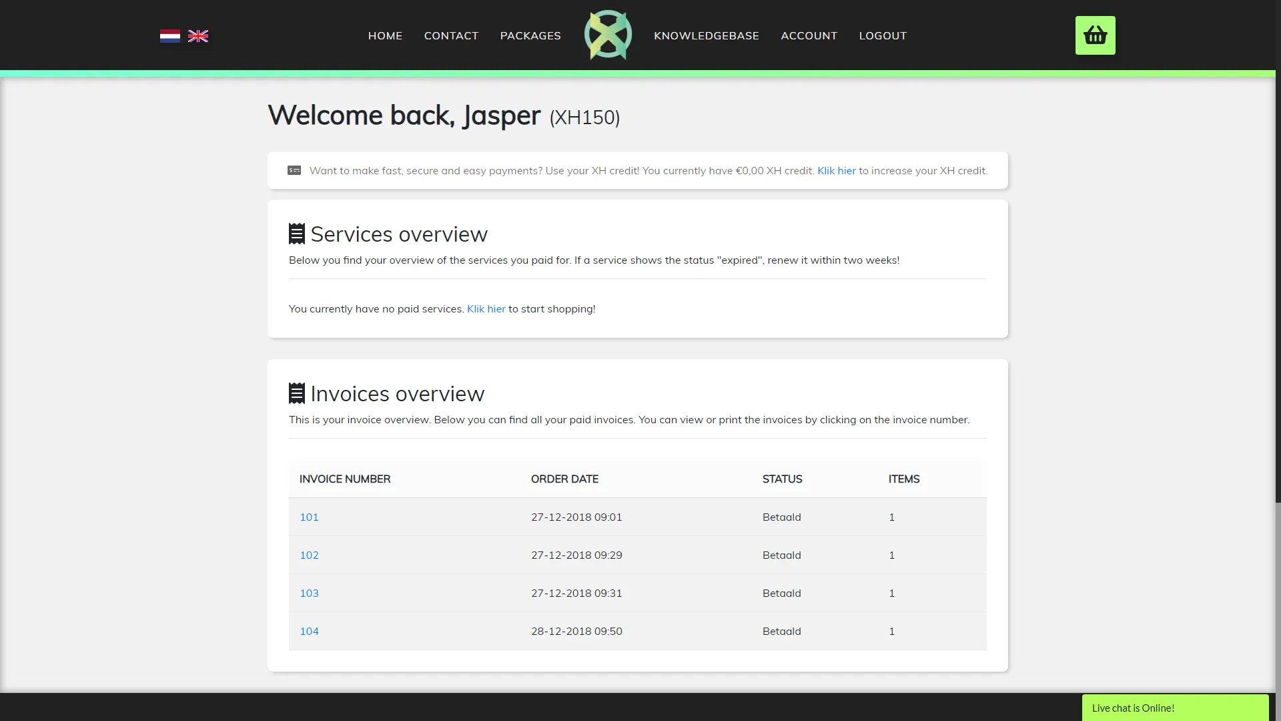Viewport: 1281px width, 721px height.
Task: Click the STATUS column header
Action: click(782, 479)
